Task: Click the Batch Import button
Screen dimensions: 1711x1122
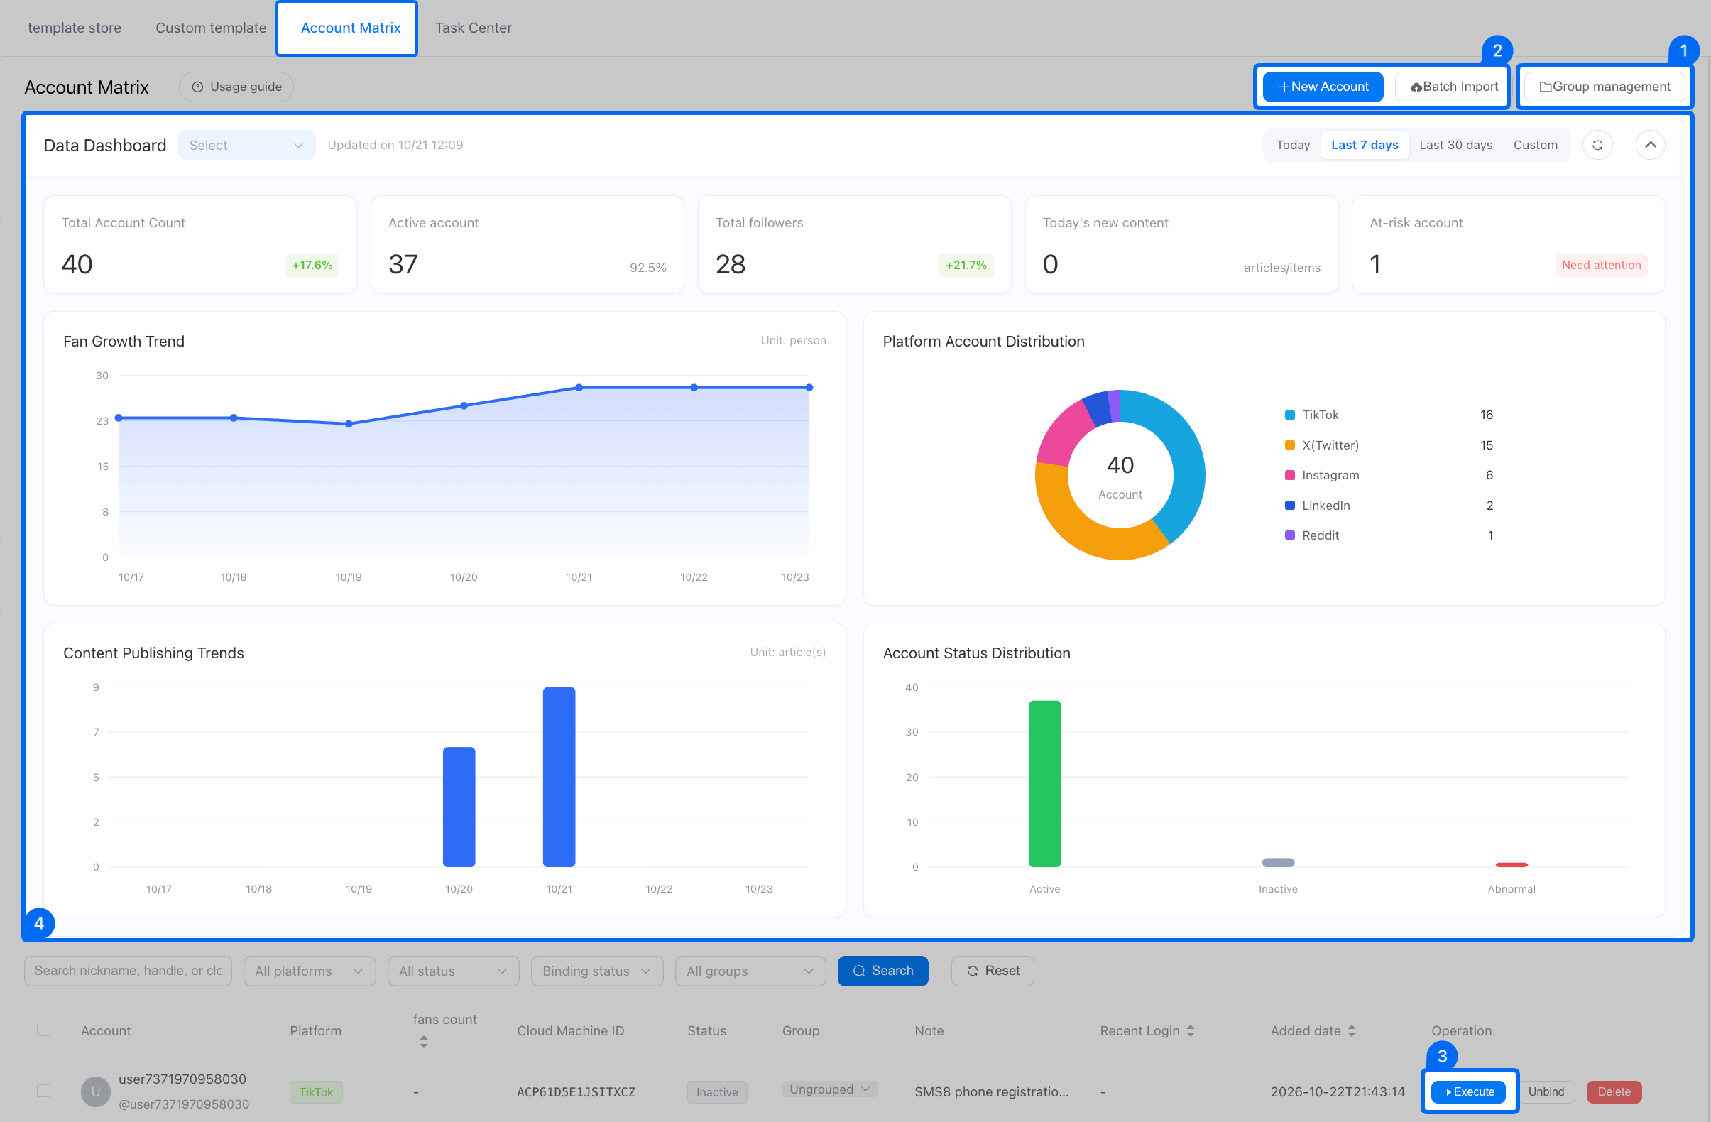Action: pyautogui.click(x=1453, y=87)
